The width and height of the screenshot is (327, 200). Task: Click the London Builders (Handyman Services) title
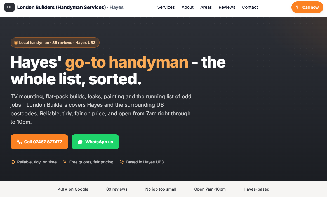(62, 7)
